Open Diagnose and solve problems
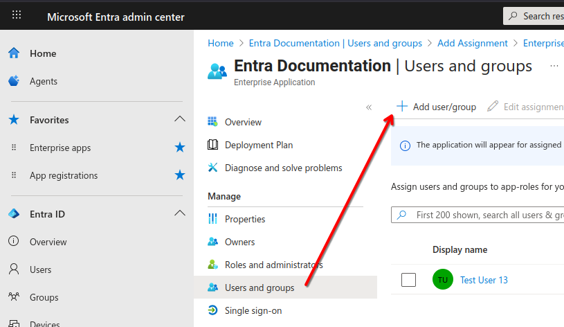 click(x=284, y=168)
